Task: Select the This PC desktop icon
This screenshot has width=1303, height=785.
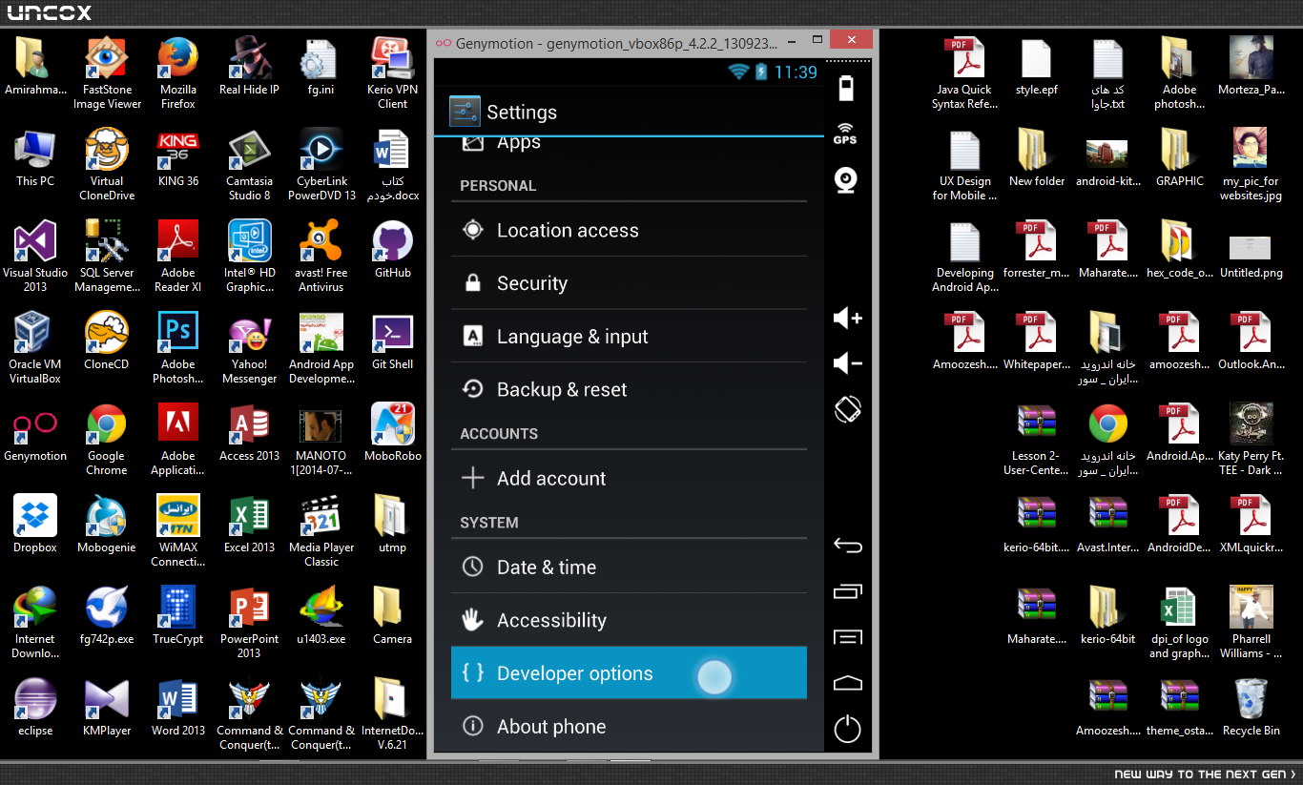Action: click(x=35, y=158)
